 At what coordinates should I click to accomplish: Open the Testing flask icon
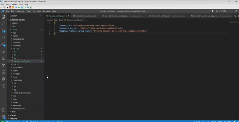3,58
